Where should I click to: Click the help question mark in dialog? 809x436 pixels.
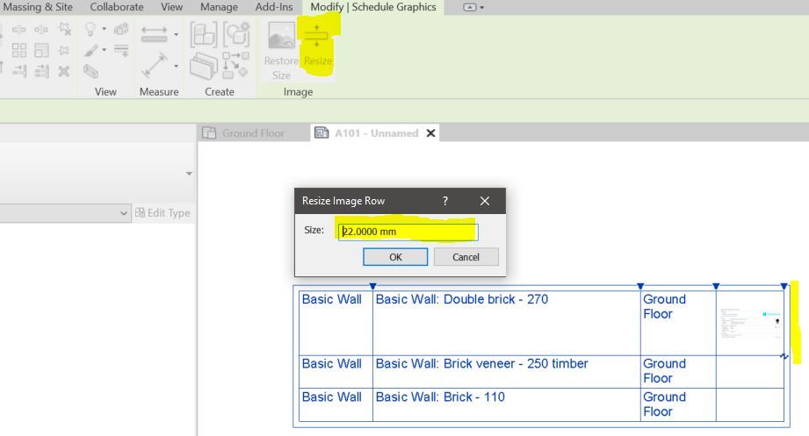coord(444,201)
